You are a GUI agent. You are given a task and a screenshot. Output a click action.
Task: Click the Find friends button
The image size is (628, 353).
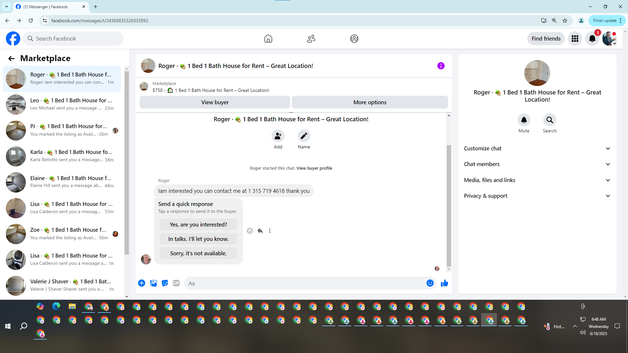click(546, 39)
